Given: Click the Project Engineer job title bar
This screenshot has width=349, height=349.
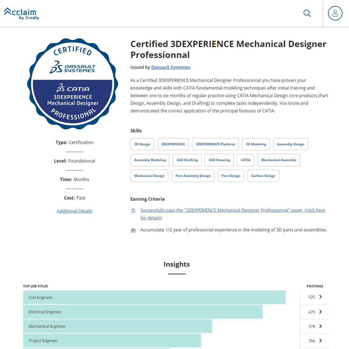Looking at the screenshot, I should (x=112, y=341).
